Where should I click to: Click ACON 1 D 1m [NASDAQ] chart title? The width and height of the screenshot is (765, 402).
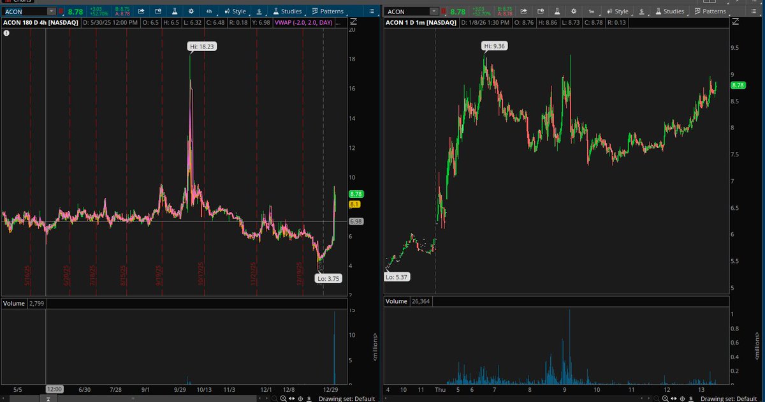[x=421, y=22]
